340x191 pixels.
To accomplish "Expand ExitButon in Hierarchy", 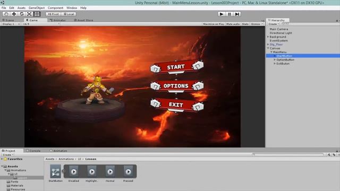I will pos(275,64).
